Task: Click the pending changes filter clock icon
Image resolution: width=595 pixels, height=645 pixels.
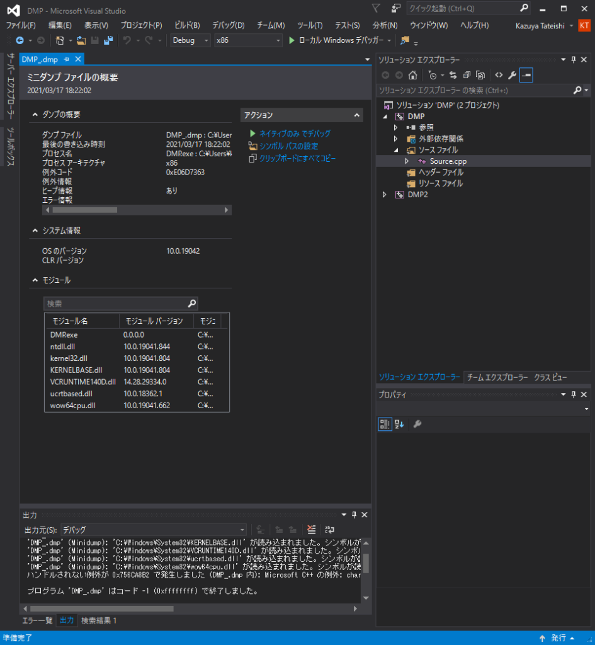Action: 432,75
